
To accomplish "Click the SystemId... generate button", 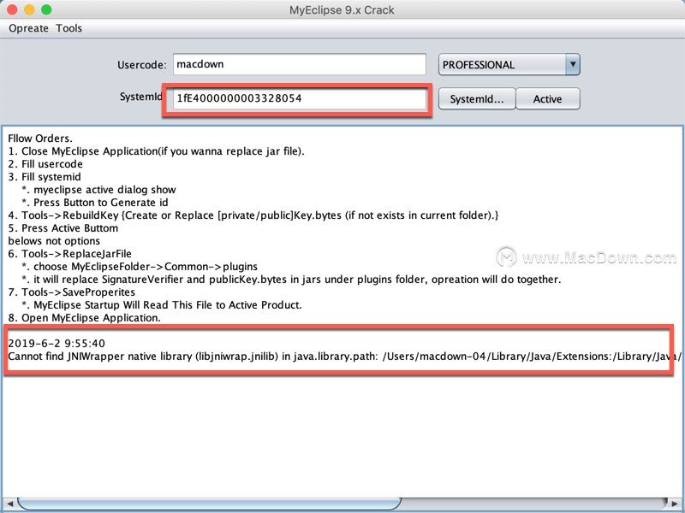I will [x=477, y=99].
